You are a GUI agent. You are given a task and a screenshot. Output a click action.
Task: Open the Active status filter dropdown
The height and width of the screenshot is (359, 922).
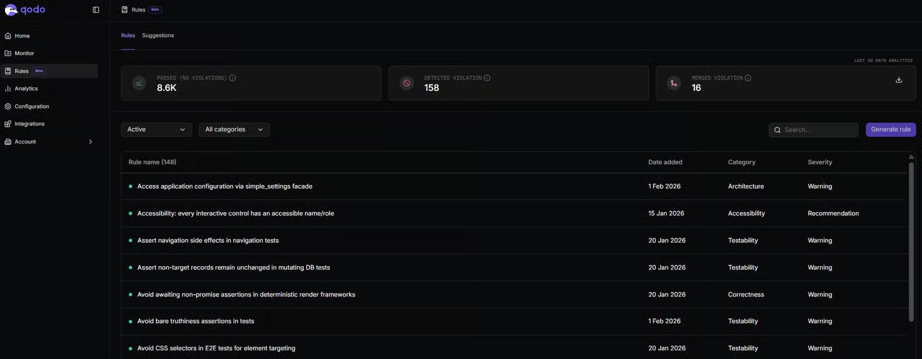[x=156, y=129]
